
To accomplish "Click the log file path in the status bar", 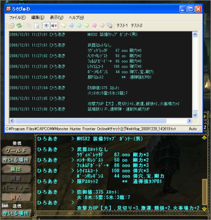I will coord(90,129).
